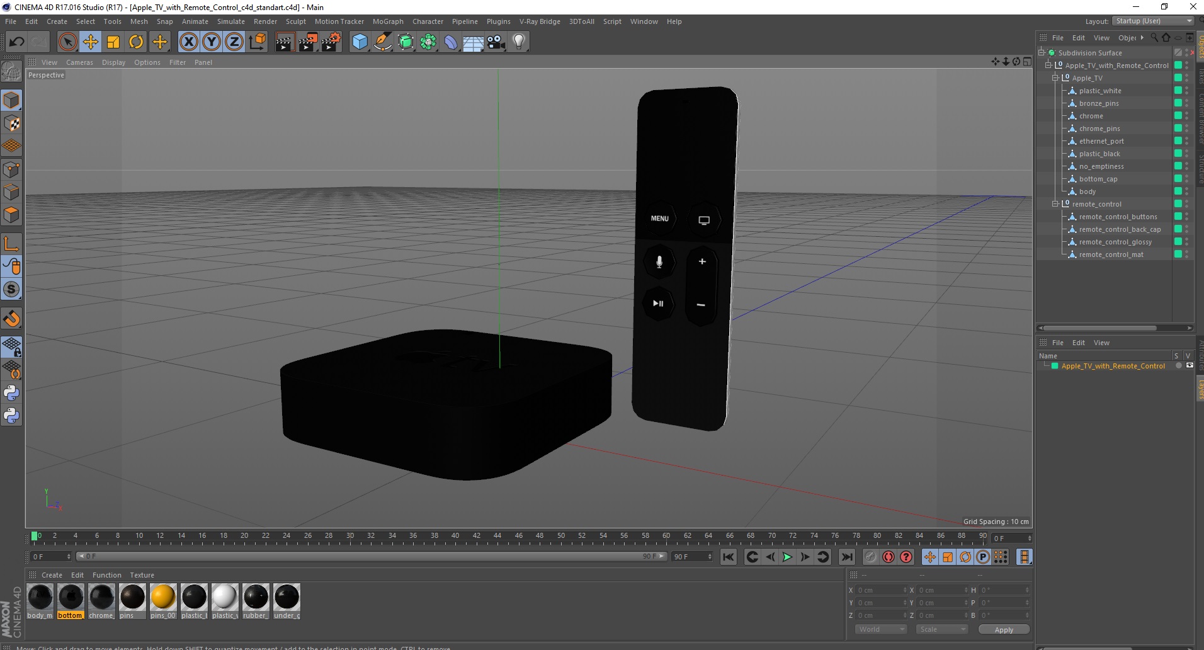Screen dimensions: 1204x650
Task: Open the MoGraph menu
Action: 388,21
